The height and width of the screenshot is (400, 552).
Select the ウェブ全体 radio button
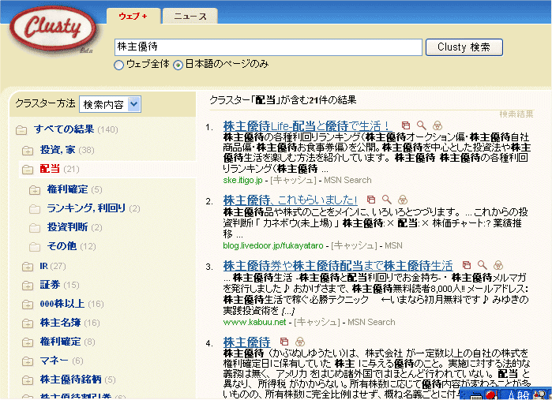pyautogui.click(x=119, y=65)
